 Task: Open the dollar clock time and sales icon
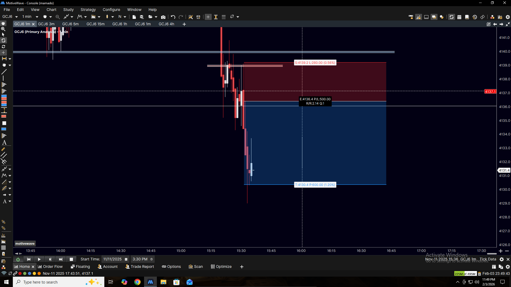coord(475,17)
